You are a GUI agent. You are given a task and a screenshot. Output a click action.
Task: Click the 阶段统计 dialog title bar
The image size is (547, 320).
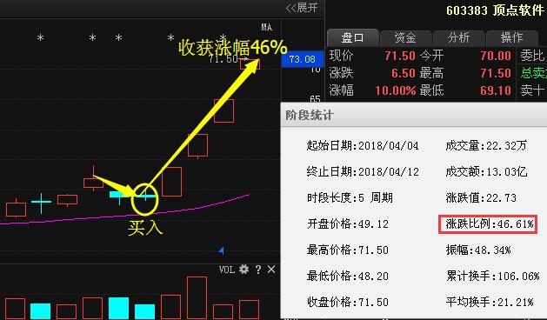click(414, 115)
